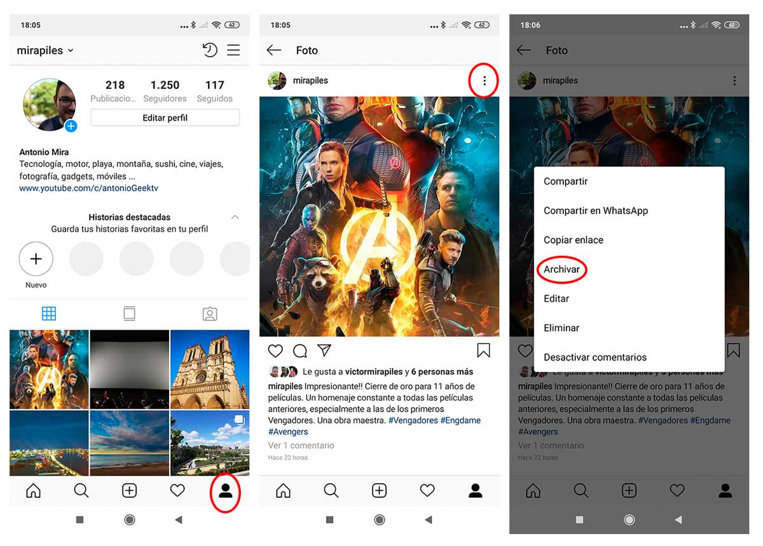This screenshot has width=763, height=546.
Task: Tap mirapiles avatar above the middle post
Action: [277, 81]
